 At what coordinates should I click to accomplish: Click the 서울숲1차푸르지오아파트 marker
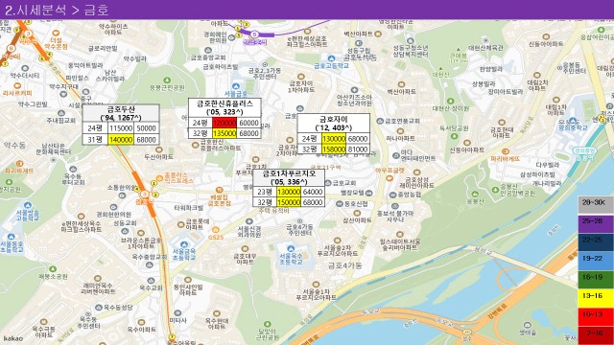click(x=316, y=285)
